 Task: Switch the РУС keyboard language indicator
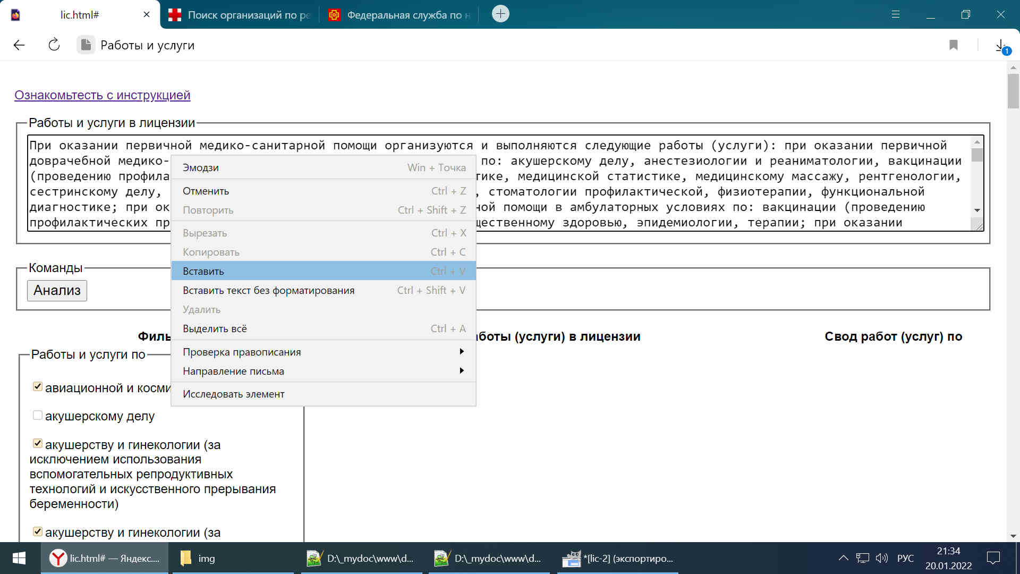pyautogui.click(x=905, y=558)
